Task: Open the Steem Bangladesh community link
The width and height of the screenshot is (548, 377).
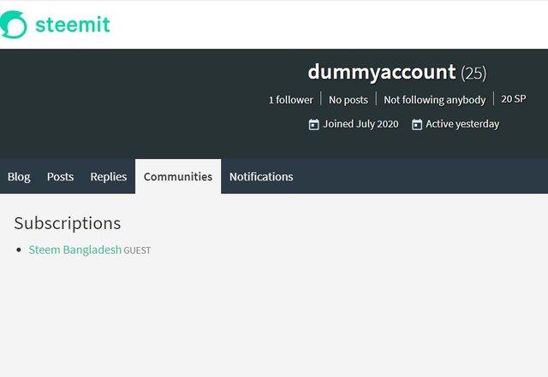Action: coord(75,250)
